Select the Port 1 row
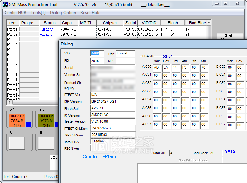 click(x=106, y=29)
